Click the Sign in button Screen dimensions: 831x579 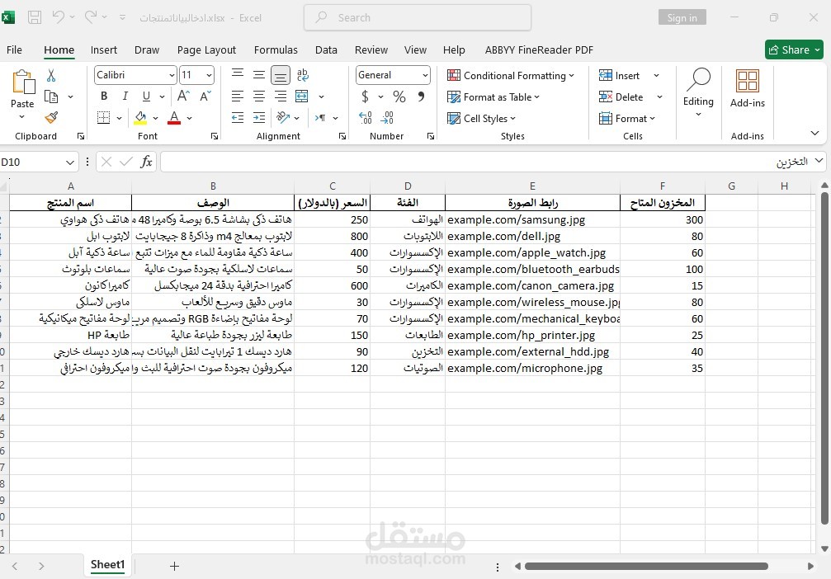(x=682, y=17)
